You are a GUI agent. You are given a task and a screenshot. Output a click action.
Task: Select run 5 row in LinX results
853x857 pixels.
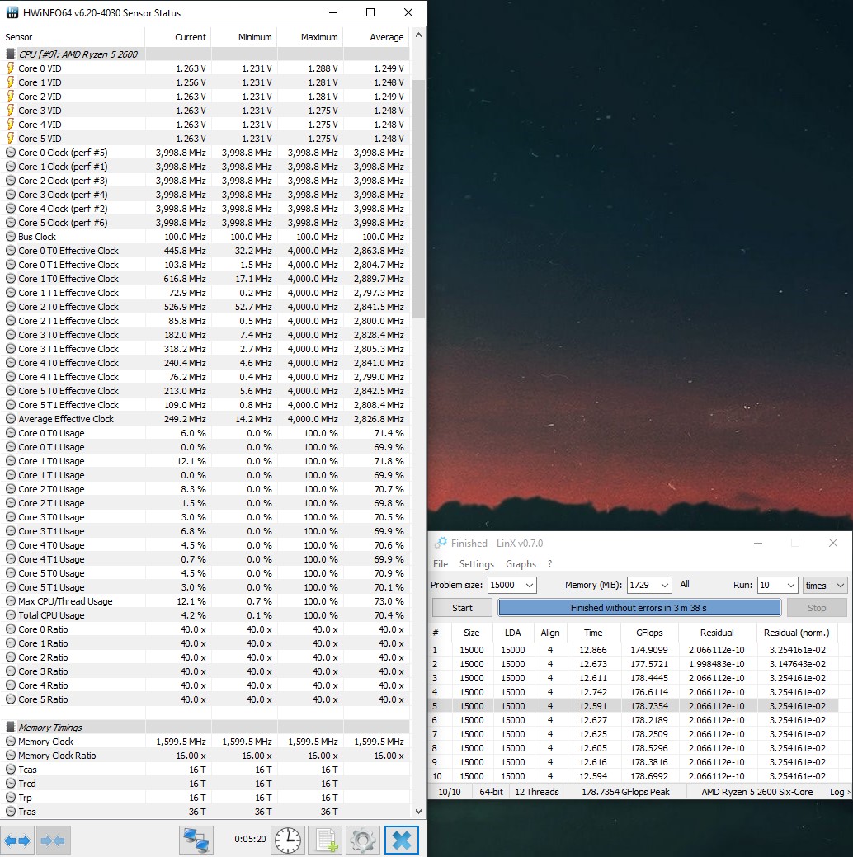[x=634, y=705]
